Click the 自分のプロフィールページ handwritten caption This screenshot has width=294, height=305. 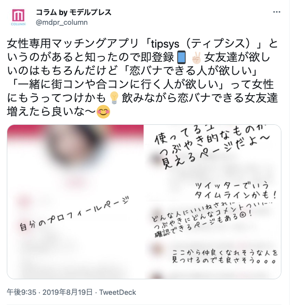[x=74, y=214]
